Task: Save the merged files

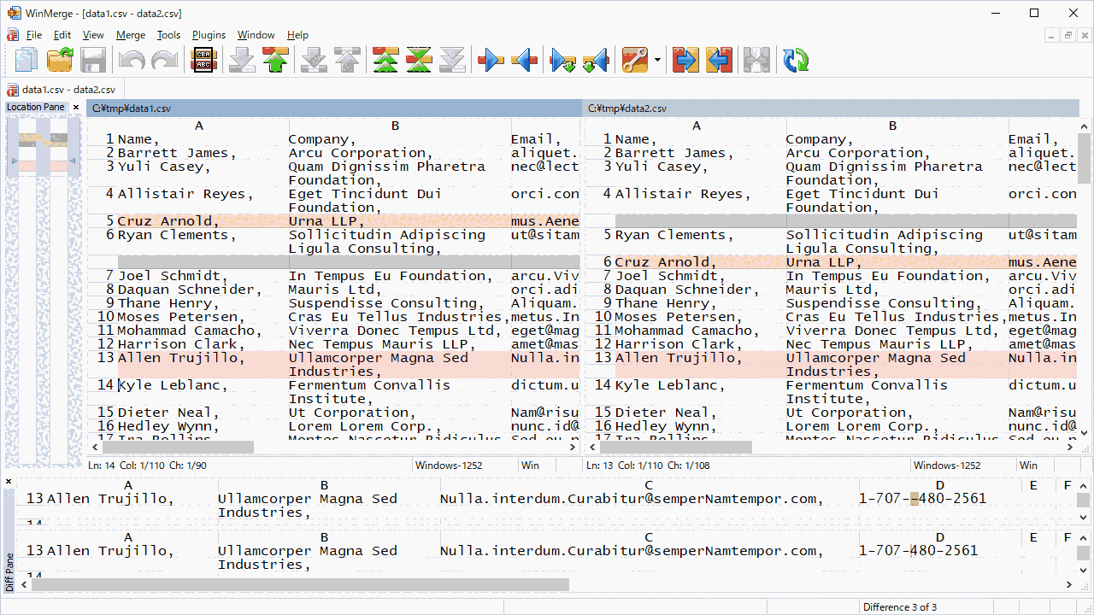Action: coord(93,60)
